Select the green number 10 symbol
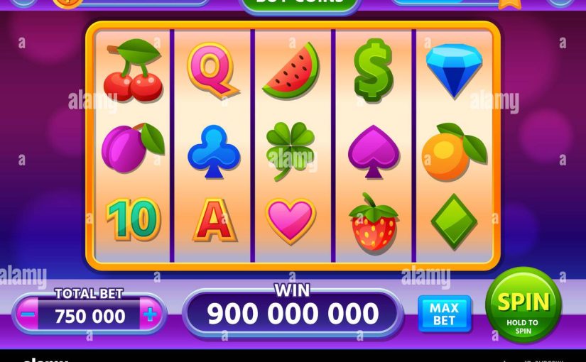This screenshot has width=586, height=362. (x=134, y=219)
